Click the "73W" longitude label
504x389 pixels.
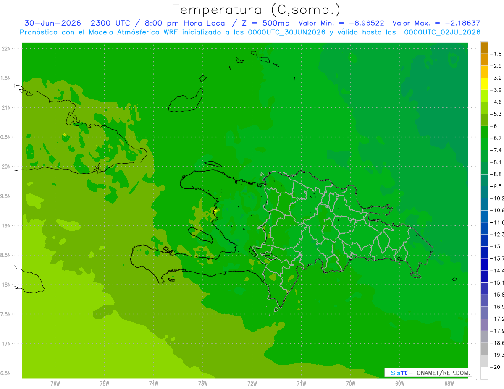203,383
